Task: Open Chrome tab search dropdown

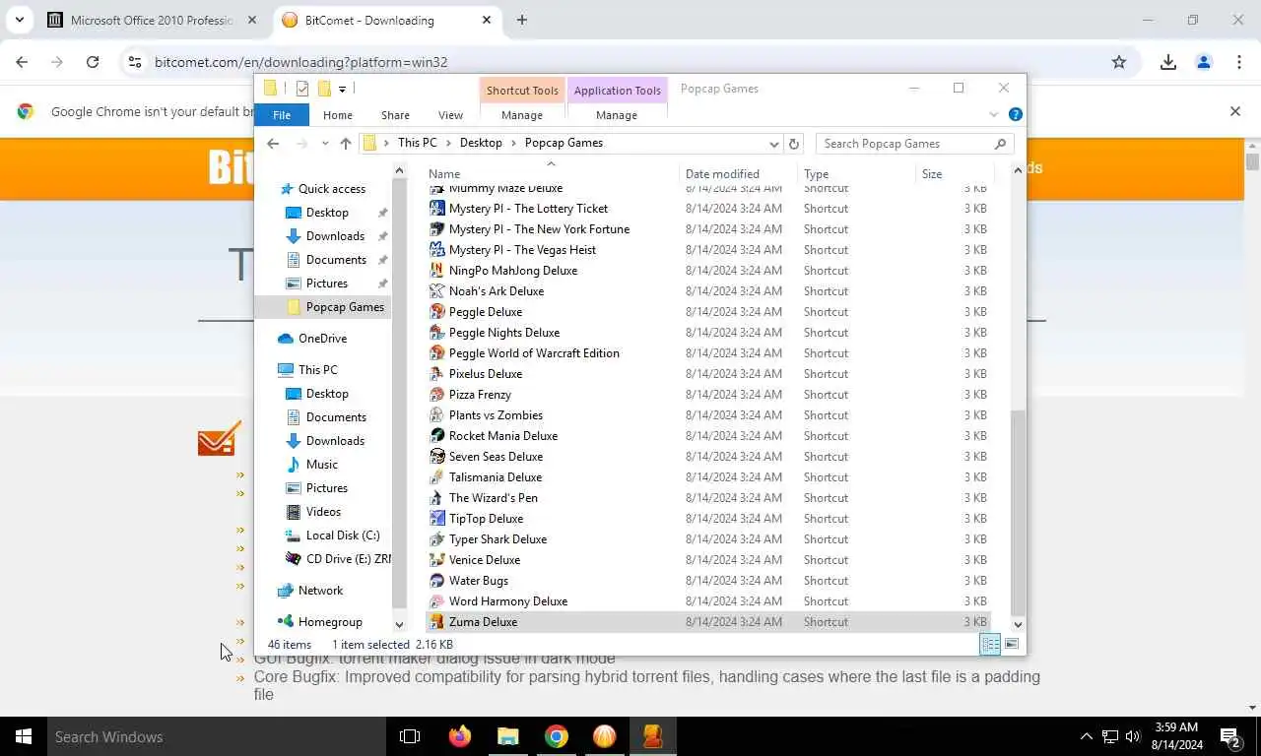Action: pyautogui.click(x=19, y=20)
